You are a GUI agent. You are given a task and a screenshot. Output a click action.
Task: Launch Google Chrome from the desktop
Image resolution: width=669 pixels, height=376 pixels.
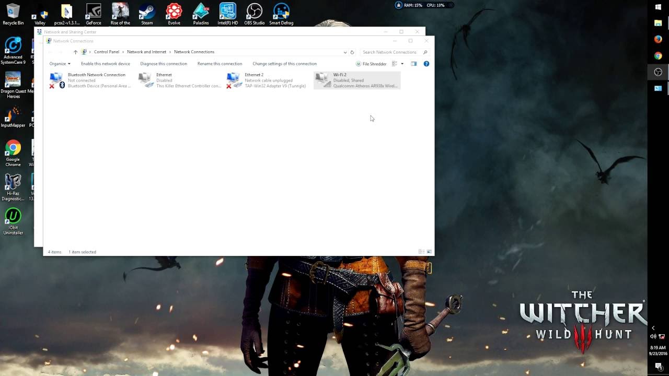point(13,154)
